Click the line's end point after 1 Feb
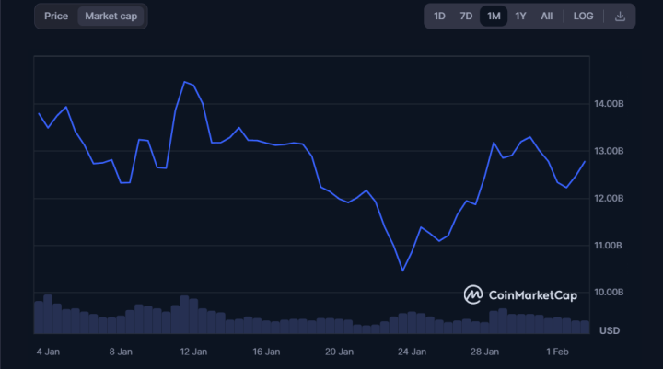Viewport: 663px width, 369px height. (585, 161)
